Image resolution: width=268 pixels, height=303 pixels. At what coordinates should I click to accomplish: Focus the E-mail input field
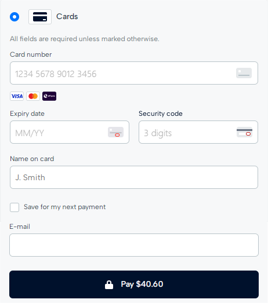point(134,245)
